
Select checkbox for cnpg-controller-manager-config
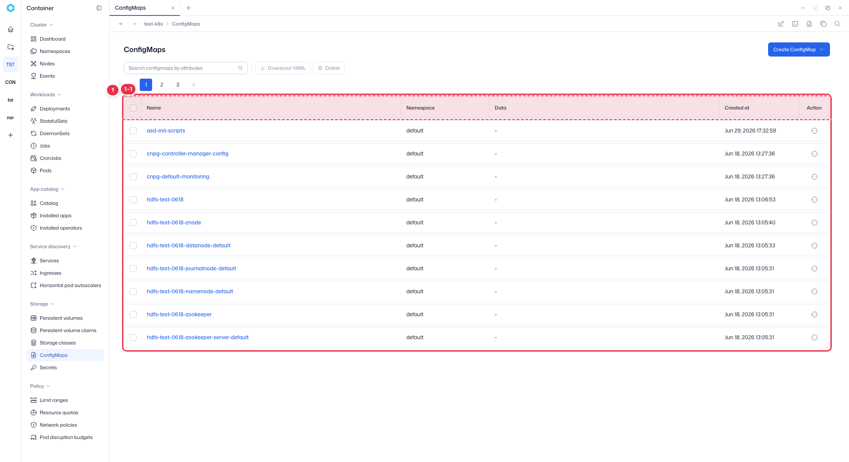click(x=133, y=154)
